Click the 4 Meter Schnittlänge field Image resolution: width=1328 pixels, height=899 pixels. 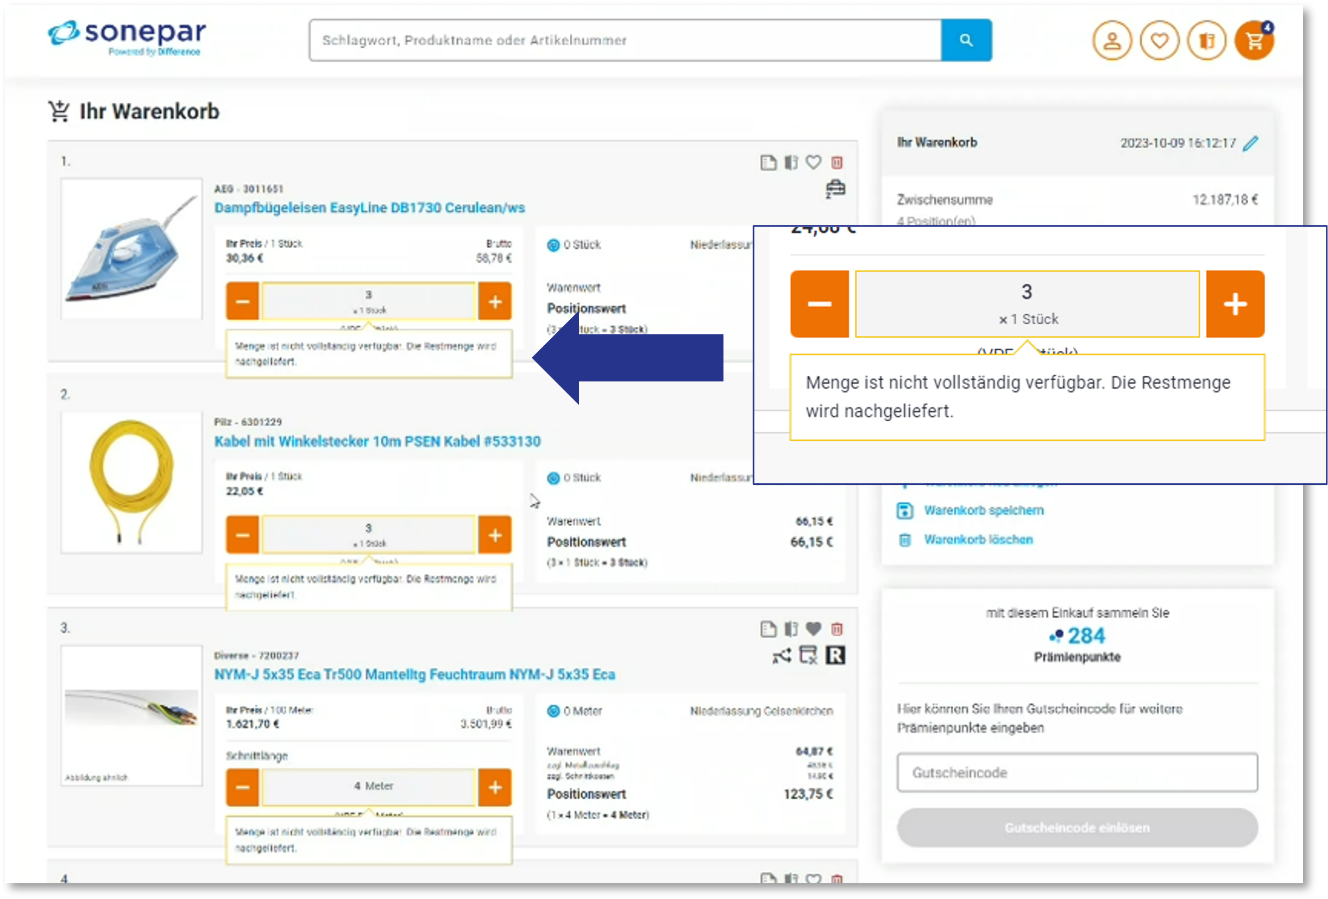(369, 788)
